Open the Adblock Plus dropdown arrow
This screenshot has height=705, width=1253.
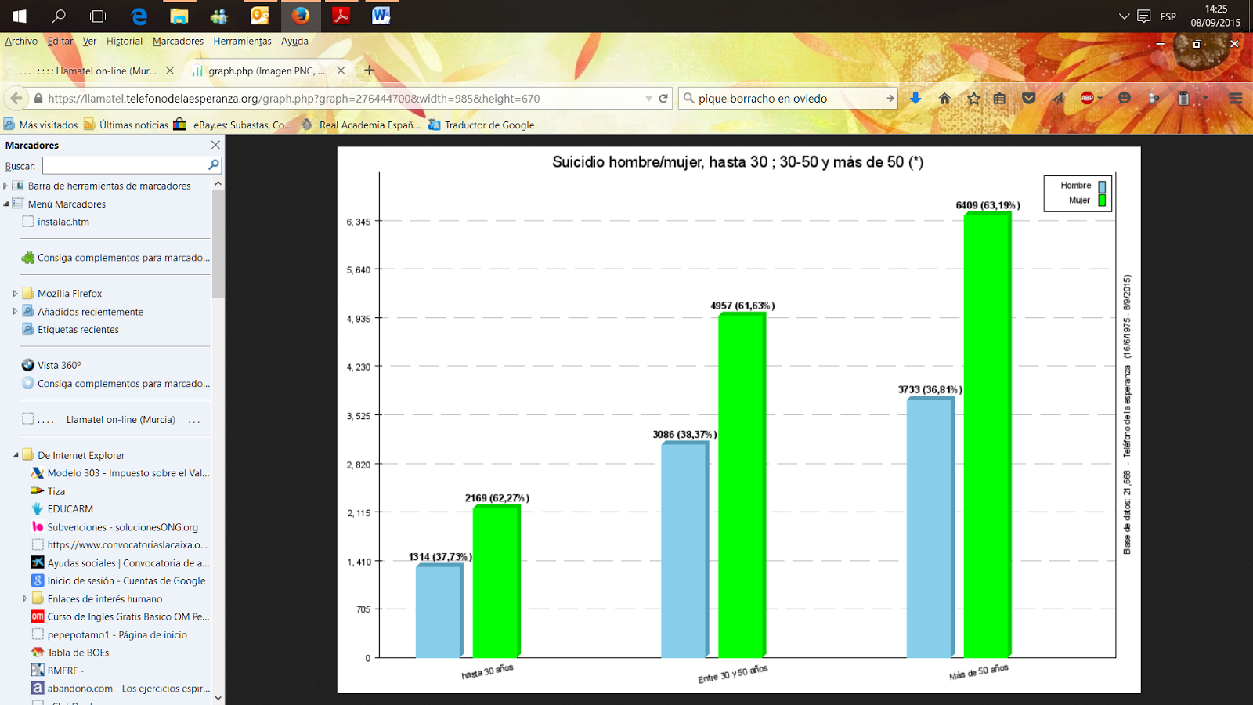coord(1100,98)
